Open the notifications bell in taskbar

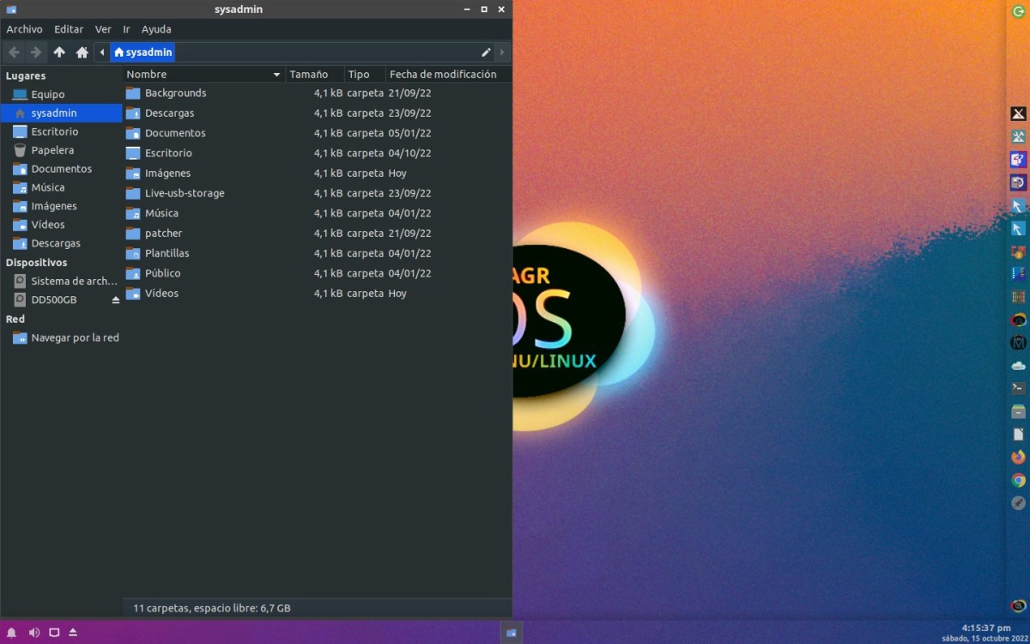coord(12,633)
